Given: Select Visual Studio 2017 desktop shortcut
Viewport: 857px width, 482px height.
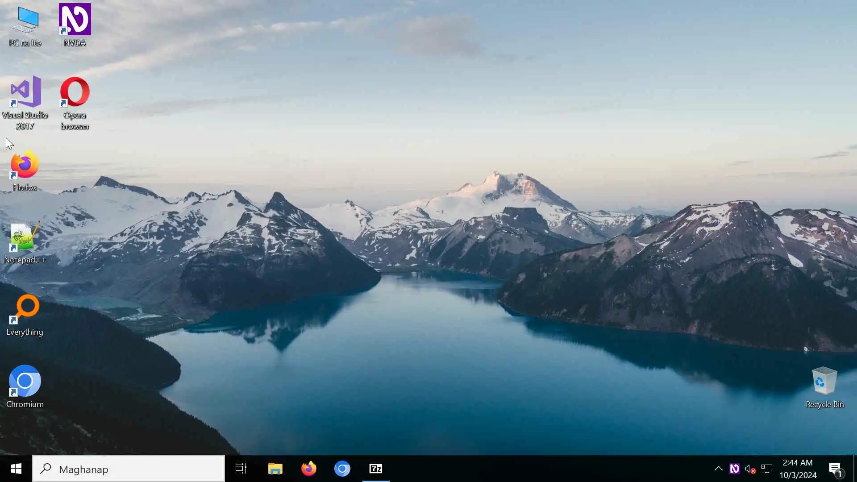Looking at the screenshot, I should 25,102.
